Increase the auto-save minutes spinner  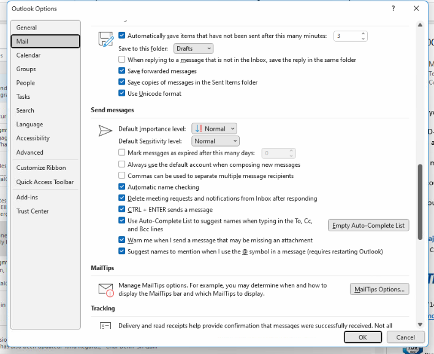coord(363,34)
